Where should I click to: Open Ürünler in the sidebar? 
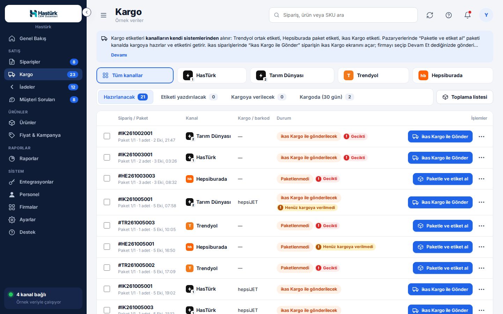coord(43,122)
